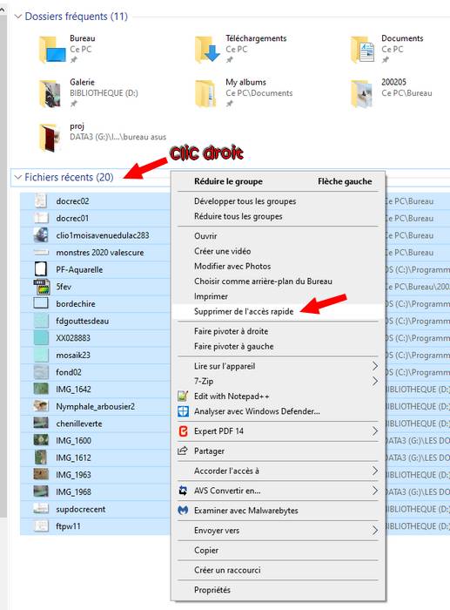This screenshot has width=450, height=610.
Task: Expand the Lire sur l'appareil submenu arrow
Action: click(374, 366)
